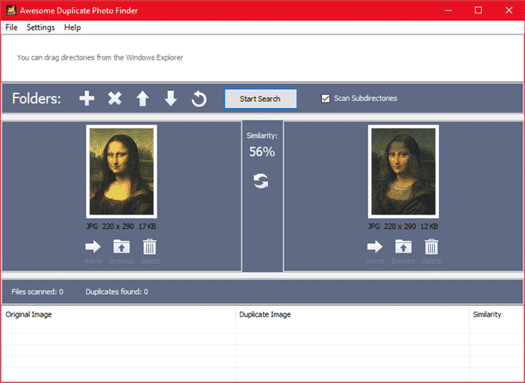This screenshot has height=383, width=525.
Task: Maximize the application window
Action: [x=479, y=10]
